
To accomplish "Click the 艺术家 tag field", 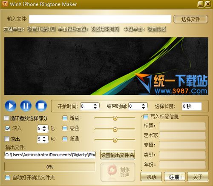I will pyautogui.click(x=182, y=135).
